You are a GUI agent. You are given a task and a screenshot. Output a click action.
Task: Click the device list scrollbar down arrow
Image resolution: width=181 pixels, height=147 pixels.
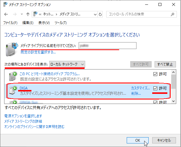[x=174, y=101]
